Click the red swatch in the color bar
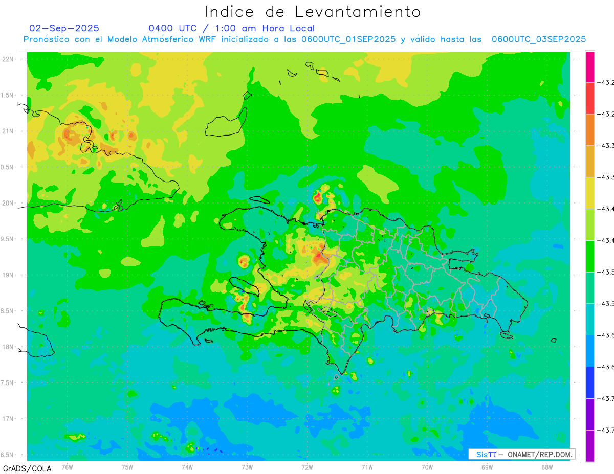Image resolution: width=614 pixels, height=474 pixels. (590, 98)
